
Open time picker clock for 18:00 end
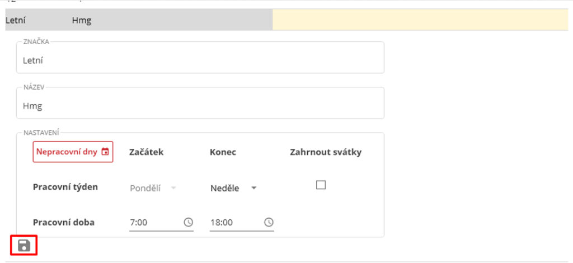coord(269,222)
